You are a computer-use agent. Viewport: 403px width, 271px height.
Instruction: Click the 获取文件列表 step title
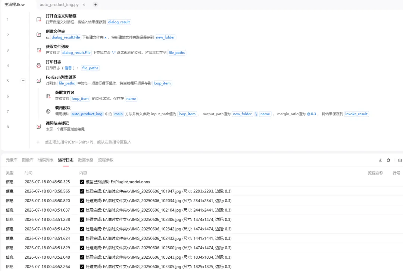coord(57,47)
